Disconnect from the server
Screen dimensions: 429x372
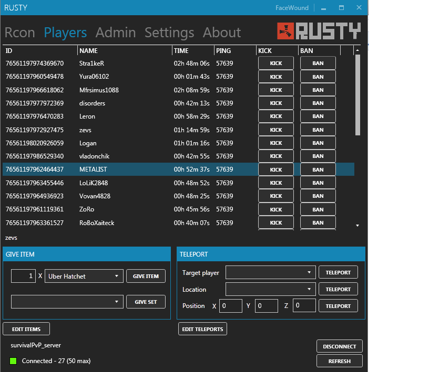(340, 346)
